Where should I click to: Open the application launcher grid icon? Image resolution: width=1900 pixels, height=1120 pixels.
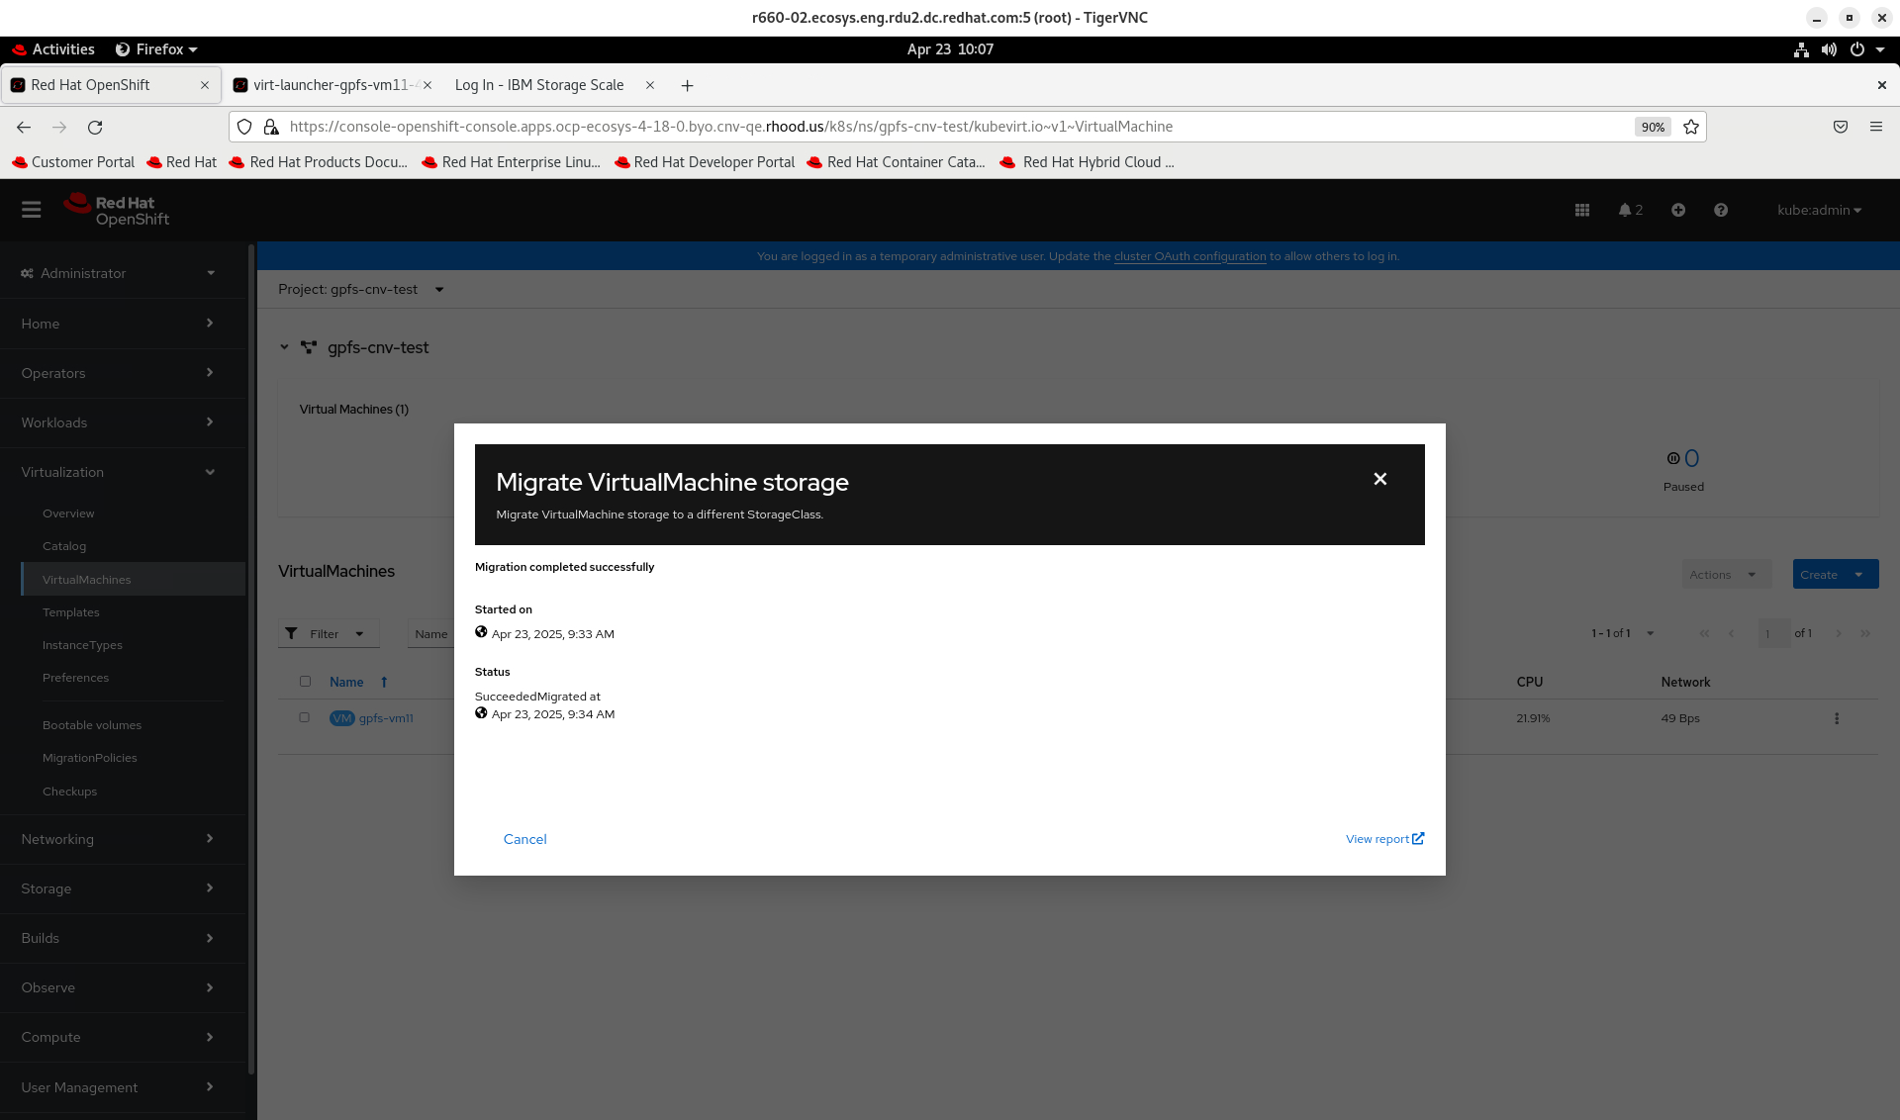[x=1582, y=210]
